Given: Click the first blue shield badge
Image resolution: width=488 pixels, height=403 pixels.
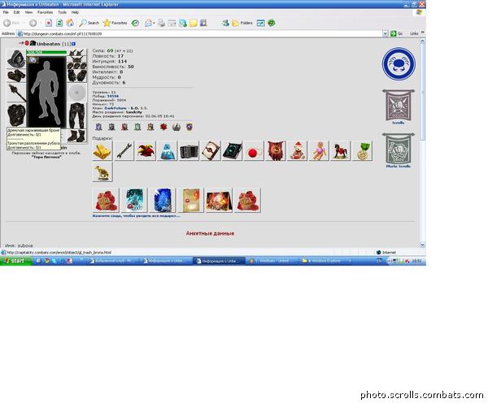Looking at the screenshot, I should (x=98, y=127).
